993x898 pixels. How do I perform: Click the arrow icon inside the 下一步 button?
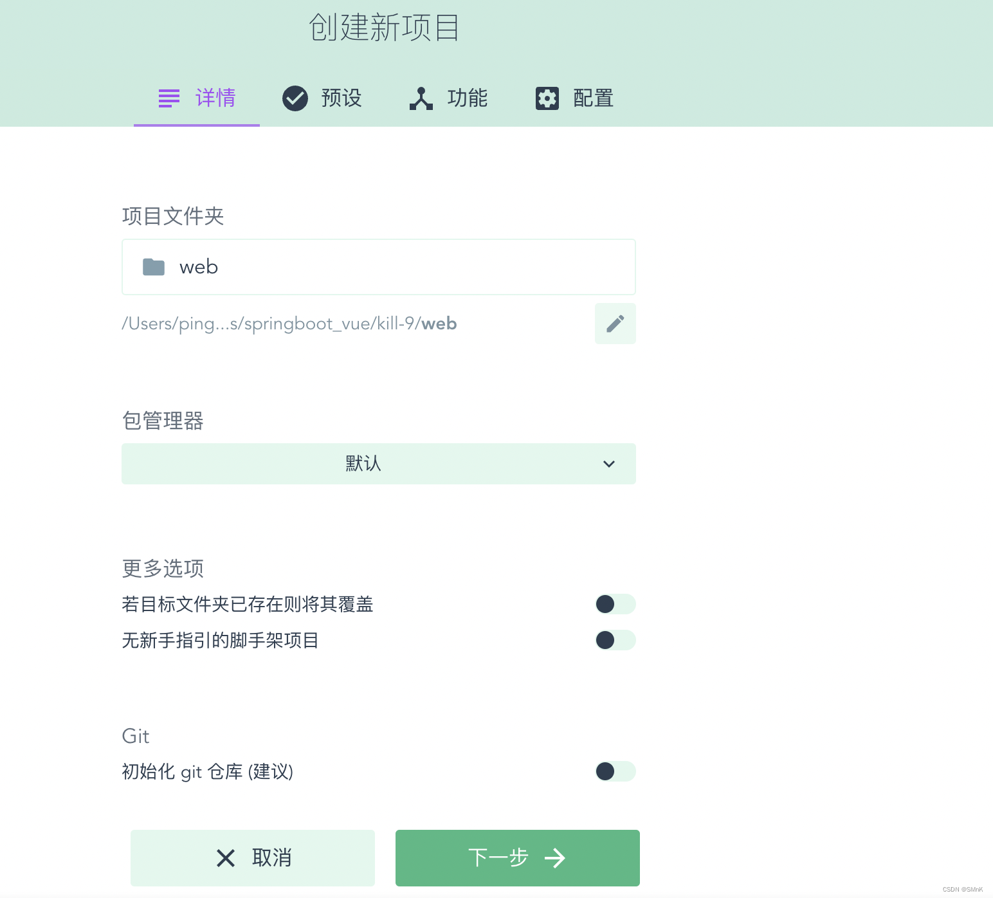(x=555, y=858)
